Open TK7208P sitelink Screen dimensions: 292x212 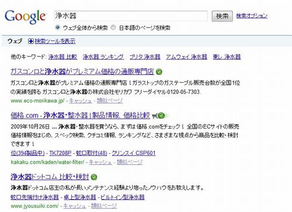(60, 153)
